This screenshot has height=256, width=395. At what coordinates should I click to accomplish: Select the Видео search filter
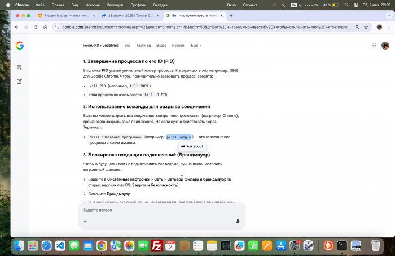tap(161, 46)
